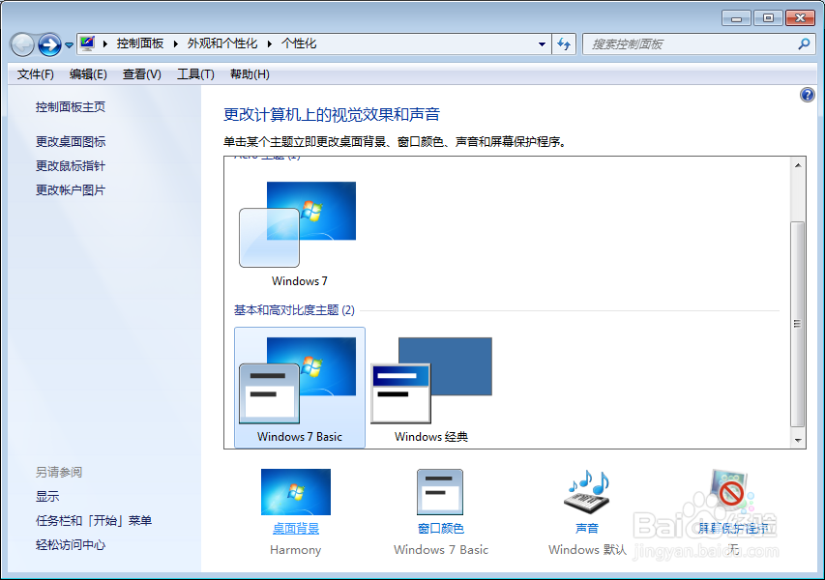Click the blue help question mark icon
The width and height of the screenshot is (825, 580).
[808, 95]
